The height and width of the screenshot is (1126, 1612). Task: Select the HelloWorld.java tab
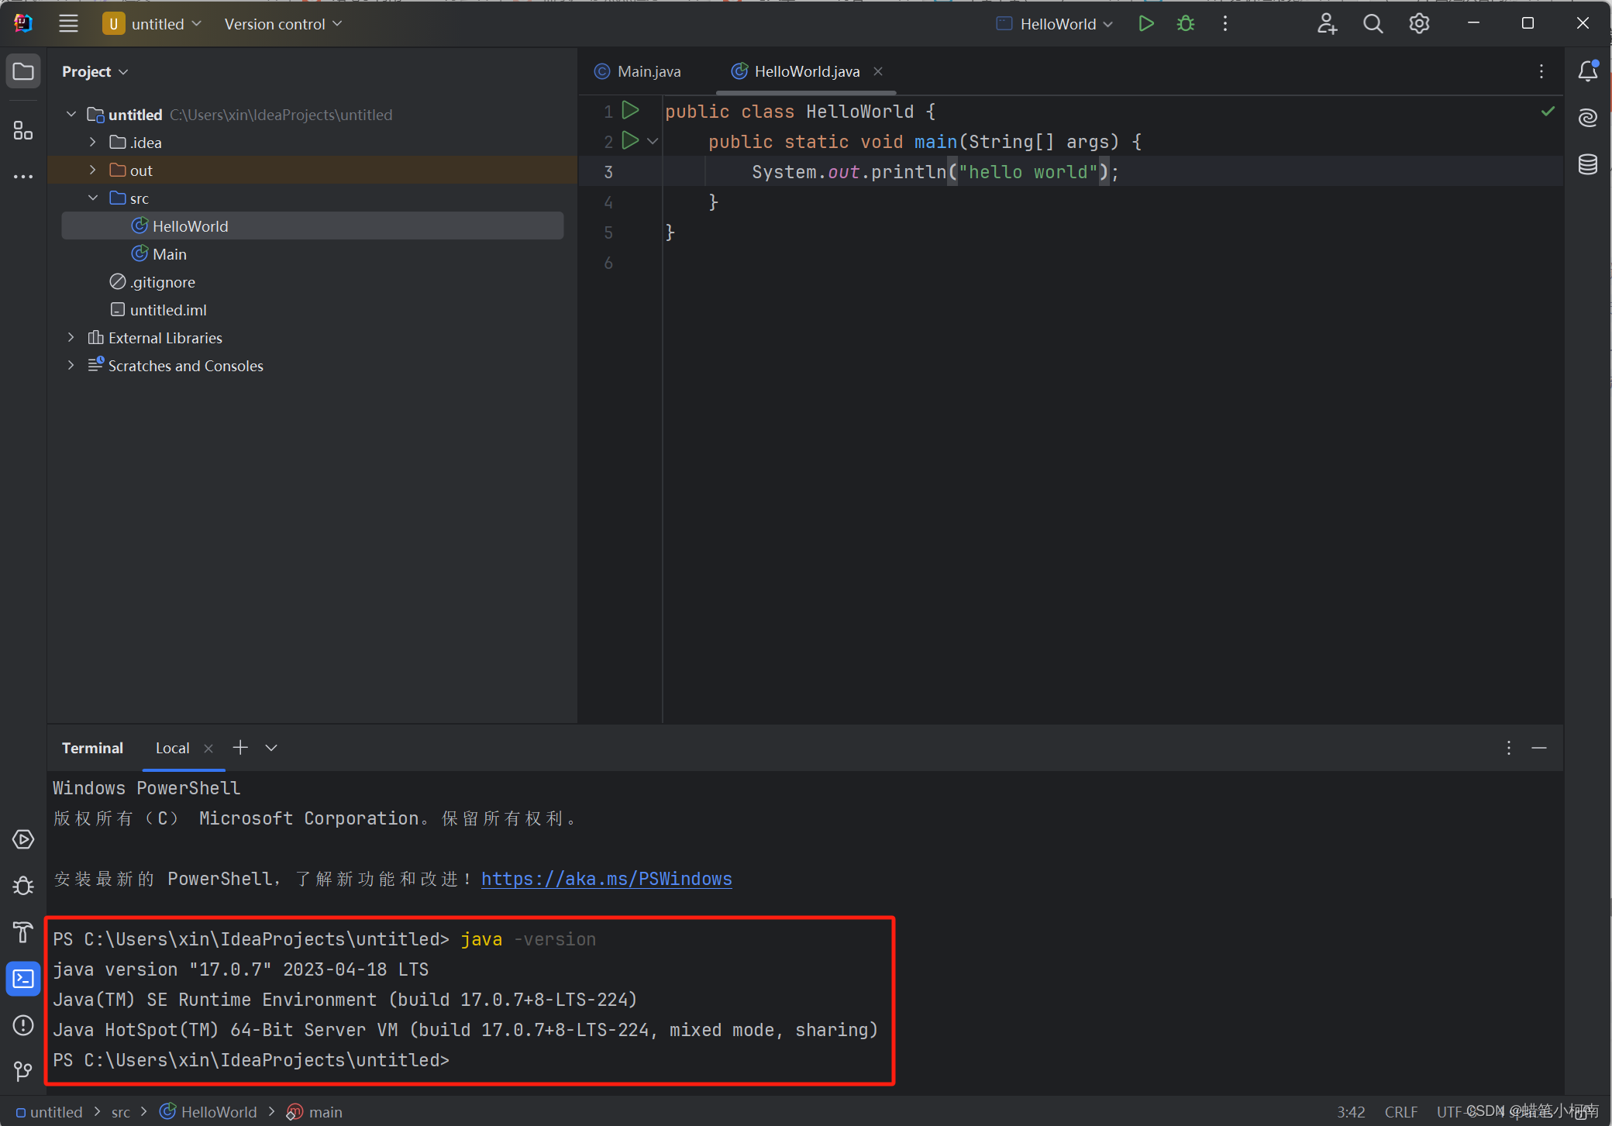click(x=808, y=70)
